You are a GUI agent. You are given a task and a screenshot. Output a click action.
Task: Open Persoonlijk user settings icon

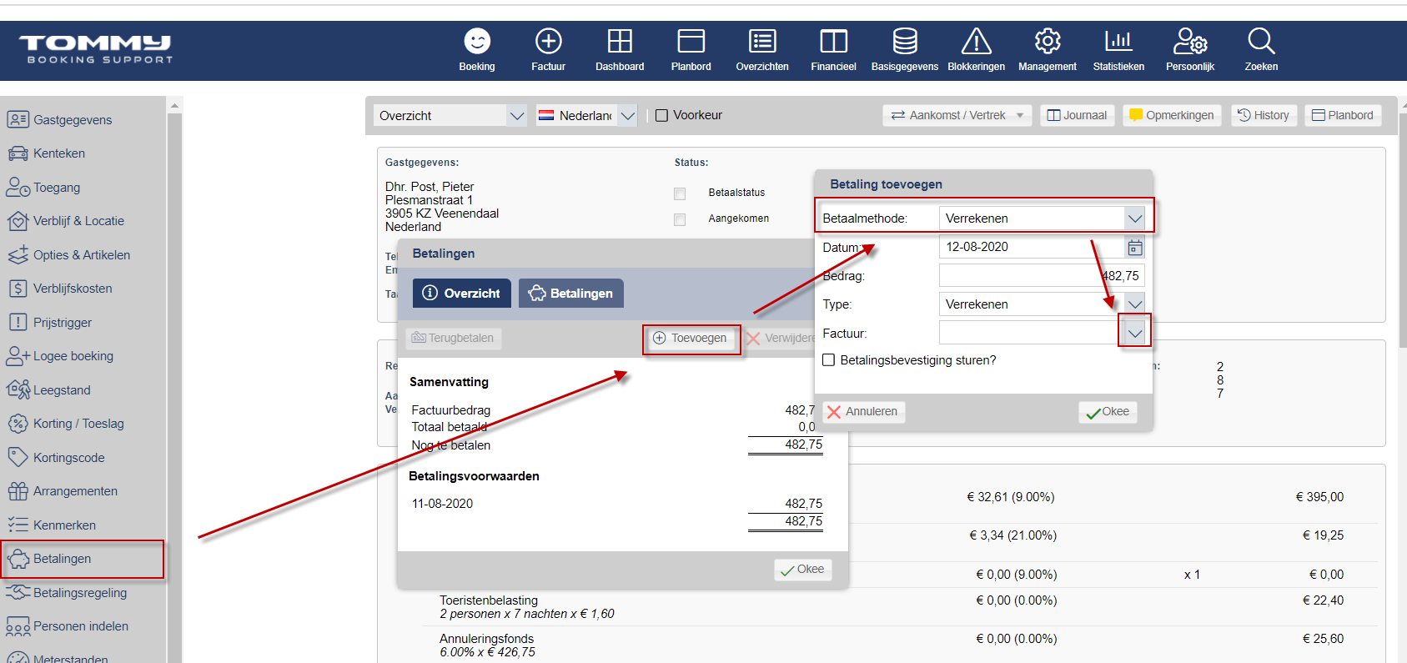point(1190,41)
